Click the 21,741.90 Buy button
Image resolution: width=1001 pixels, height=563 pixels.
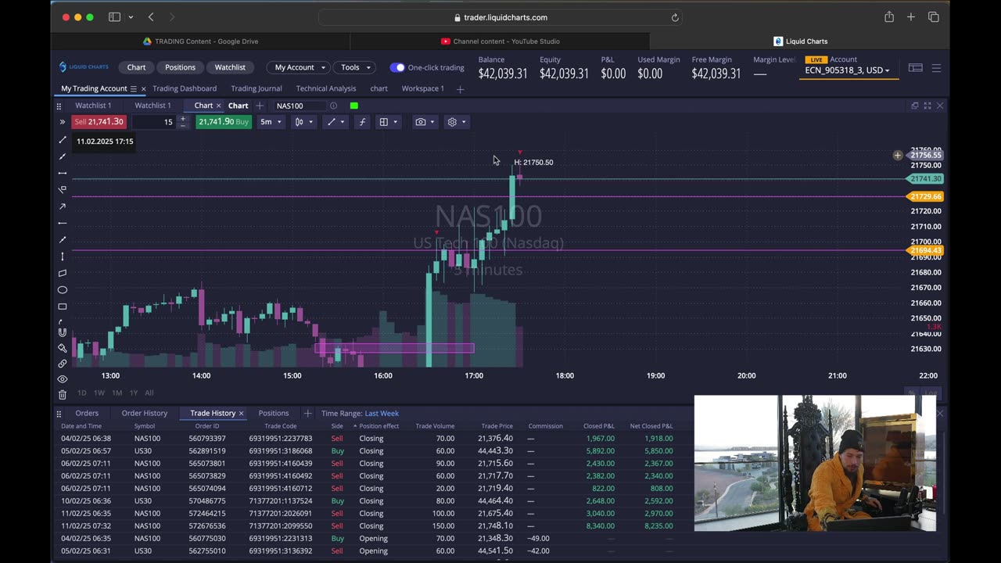pyautogui.click(x=224, y=122)
